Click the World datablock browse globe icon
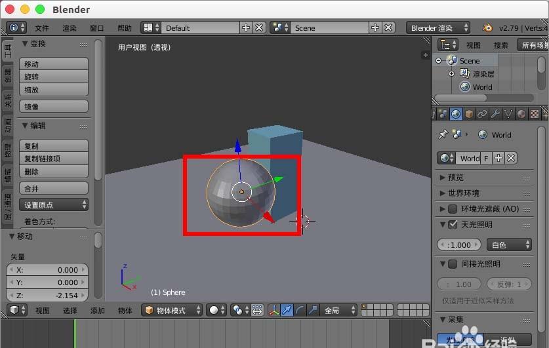549x348 pixels. click(x=447, y=158)
